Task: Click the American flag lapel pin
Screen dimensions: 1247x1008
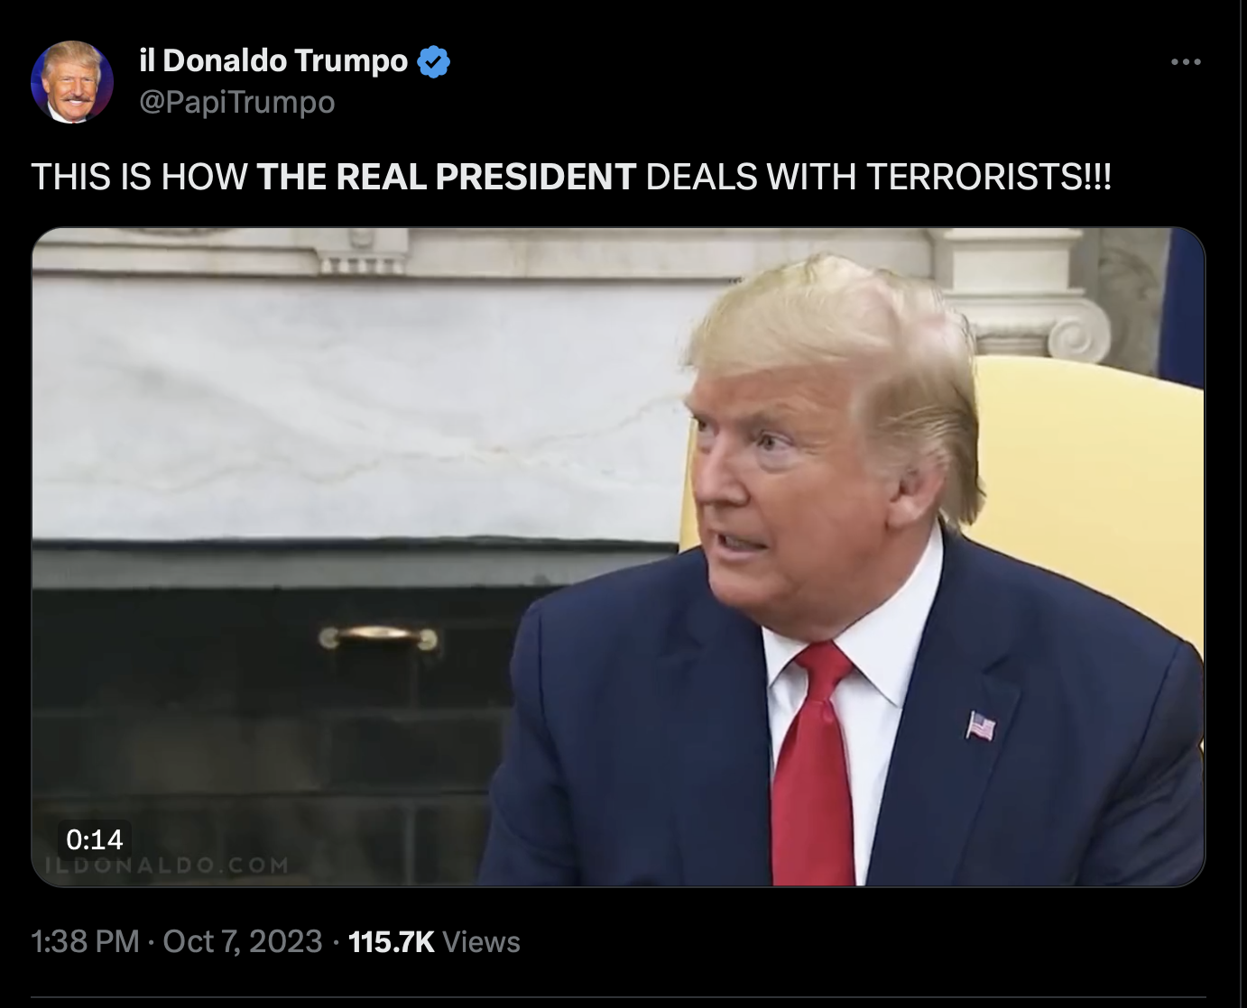Action: click(981, 725)
